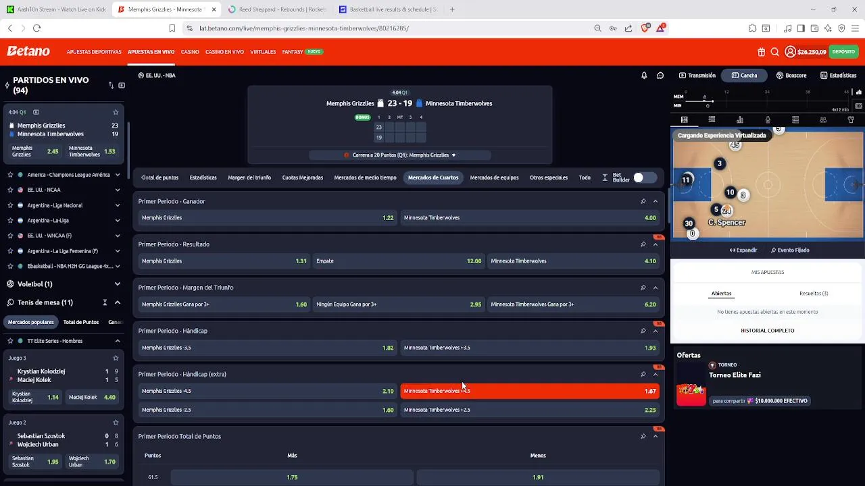Screen dimensions: 865x486
Task: Favorite the Sebastian Szostok table tennis match
Action: [x=116, y=423]
